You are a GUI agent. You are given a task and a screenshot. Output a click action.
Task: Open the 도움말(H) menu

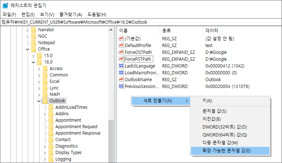click(x=97, y=14)
